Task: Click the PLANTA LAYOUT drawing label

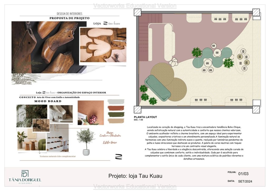Action: pyautogui.click(x=145, y=117)
